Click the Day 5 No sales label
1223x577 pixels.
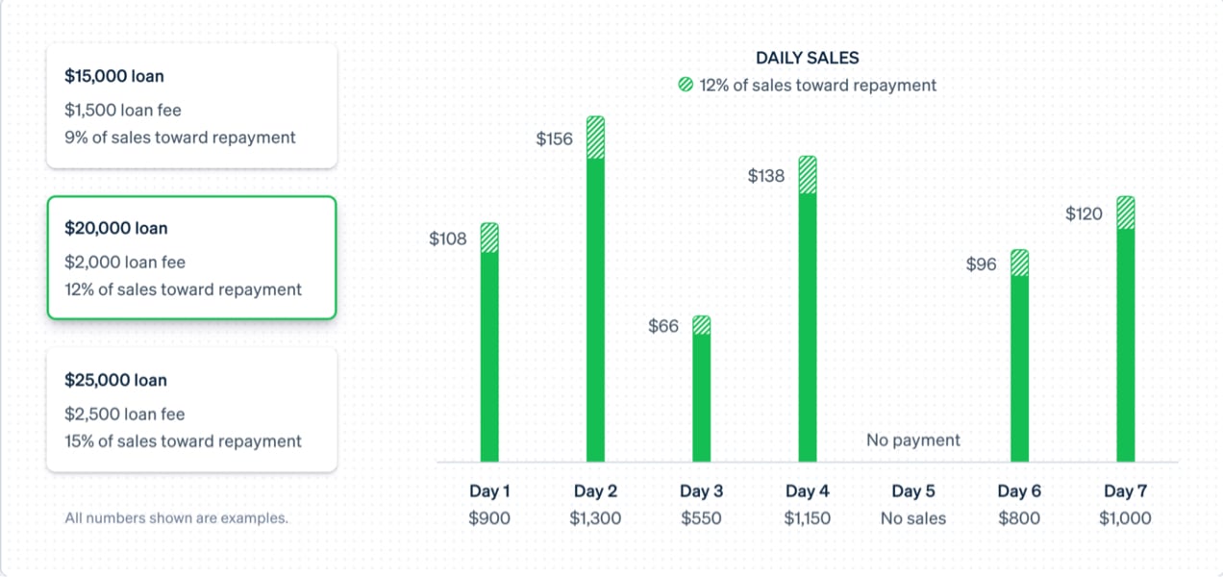912,518
